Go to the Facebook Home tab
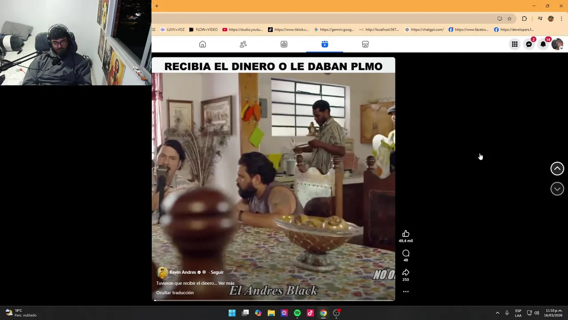 (202, 44)
